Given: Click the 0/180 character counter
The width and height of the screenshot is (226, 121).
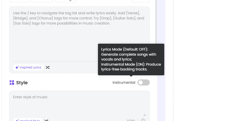Looking at the screenshot, I should (131, 120).
